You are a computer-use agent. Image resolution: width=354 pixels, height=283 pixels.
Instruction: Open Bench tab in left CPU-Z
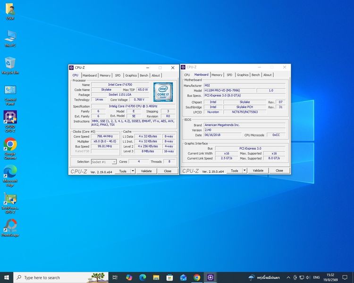point(144,75)
